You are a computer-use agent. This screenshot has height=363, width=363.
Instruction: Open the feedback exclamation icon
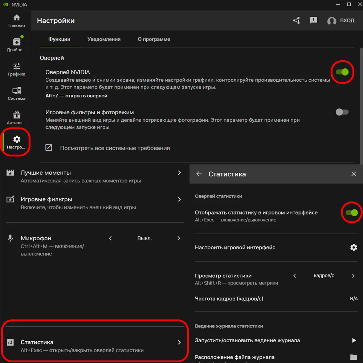(314, 20)
